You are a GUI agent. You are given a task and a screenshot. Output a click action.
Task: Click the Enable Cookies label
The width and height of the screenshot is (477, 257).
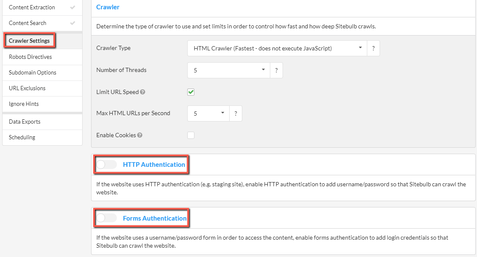click(116, 135)
